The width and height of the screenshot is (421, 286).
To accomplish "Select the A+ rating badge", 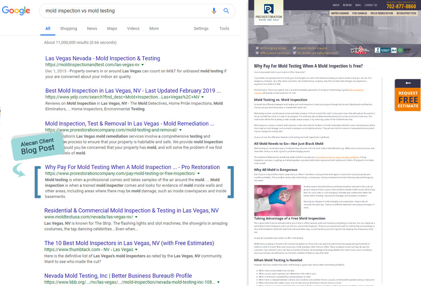I will (x=395, y=50).
